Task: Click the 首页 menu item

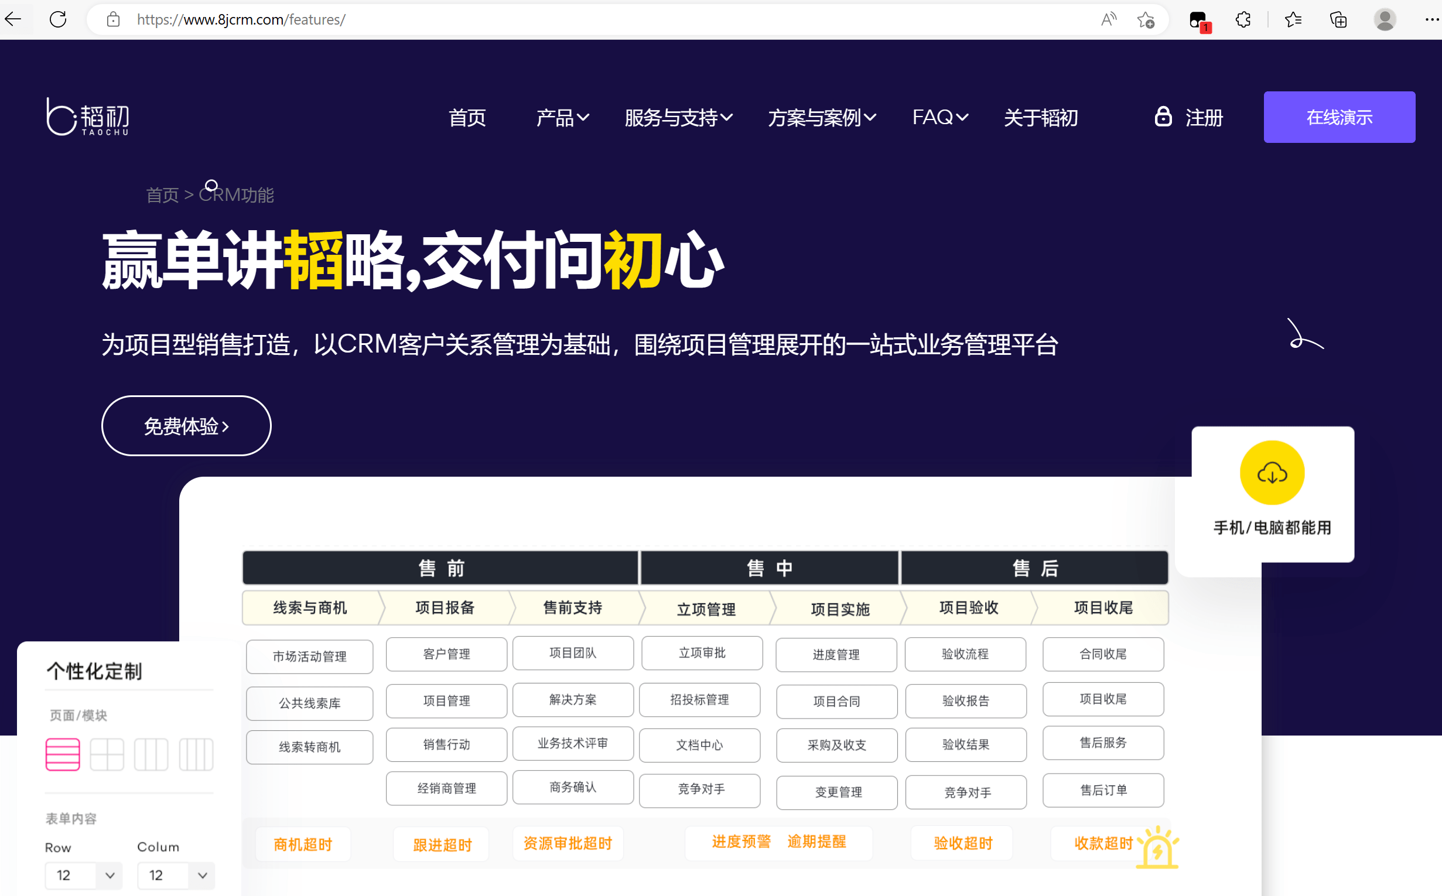Action: (x=467, y=117)
